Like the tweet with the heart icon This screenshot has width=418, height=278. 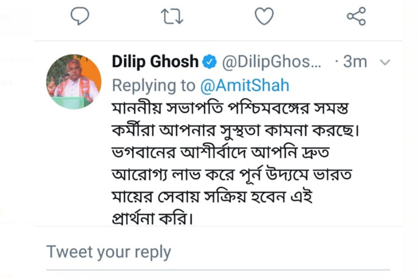264,17
